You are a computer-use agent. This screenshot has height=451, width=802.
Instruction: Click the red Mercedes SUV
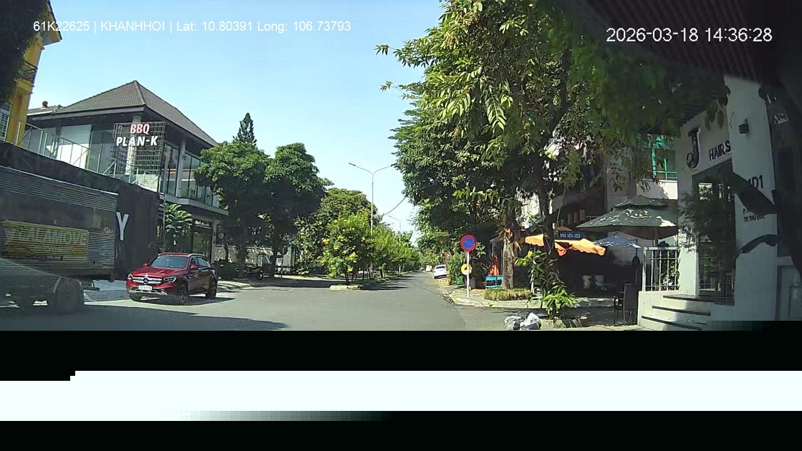point(171,276)
